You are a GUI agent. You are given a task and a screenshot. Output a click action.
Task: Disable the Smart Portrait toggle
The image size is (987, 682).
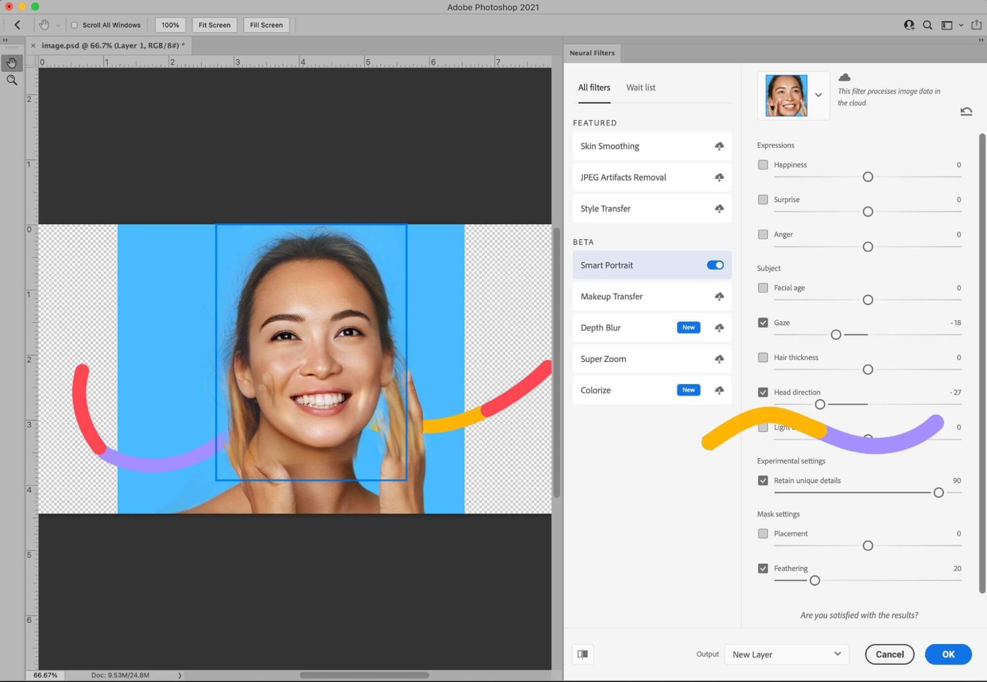click(x=715, y=265)
